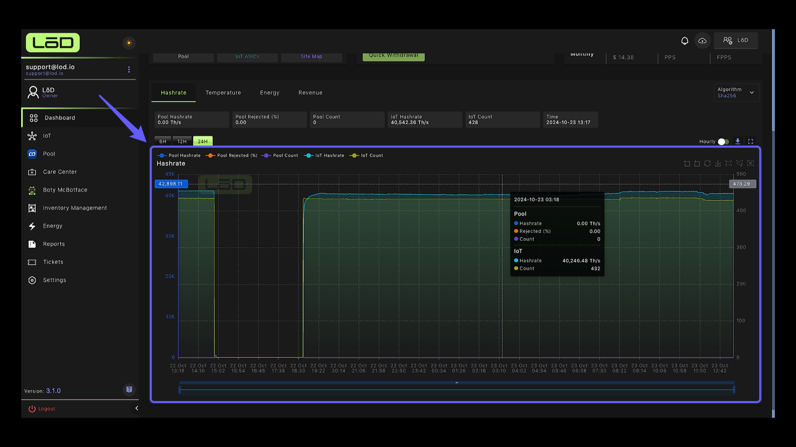This screenshot has height=447, width=796.
Task: Click the chart data zoom slider track
Action: (x=456, y=389)
